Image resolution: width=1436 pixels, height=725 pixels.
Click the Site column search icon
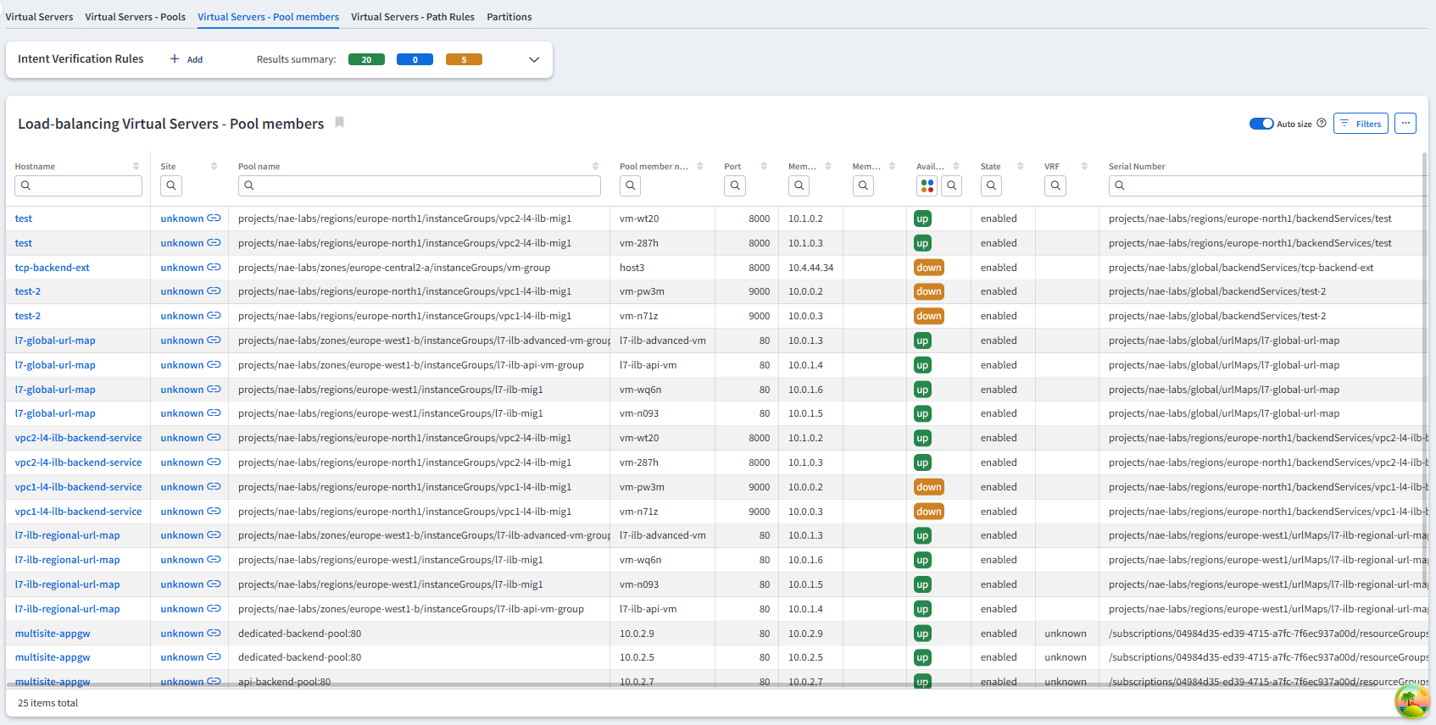pos(171,185)
